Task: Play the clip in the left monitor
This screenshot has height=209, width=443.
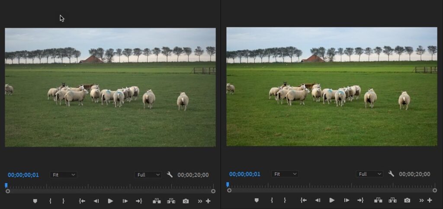Action: pos(110,201)
